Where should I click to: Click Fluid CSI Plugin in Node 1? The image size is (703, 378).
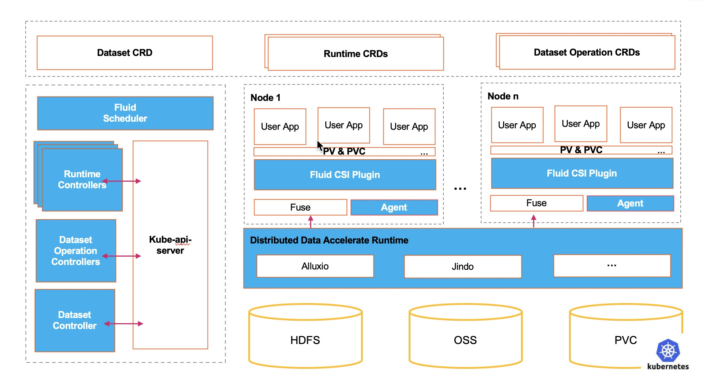(345, 175)
